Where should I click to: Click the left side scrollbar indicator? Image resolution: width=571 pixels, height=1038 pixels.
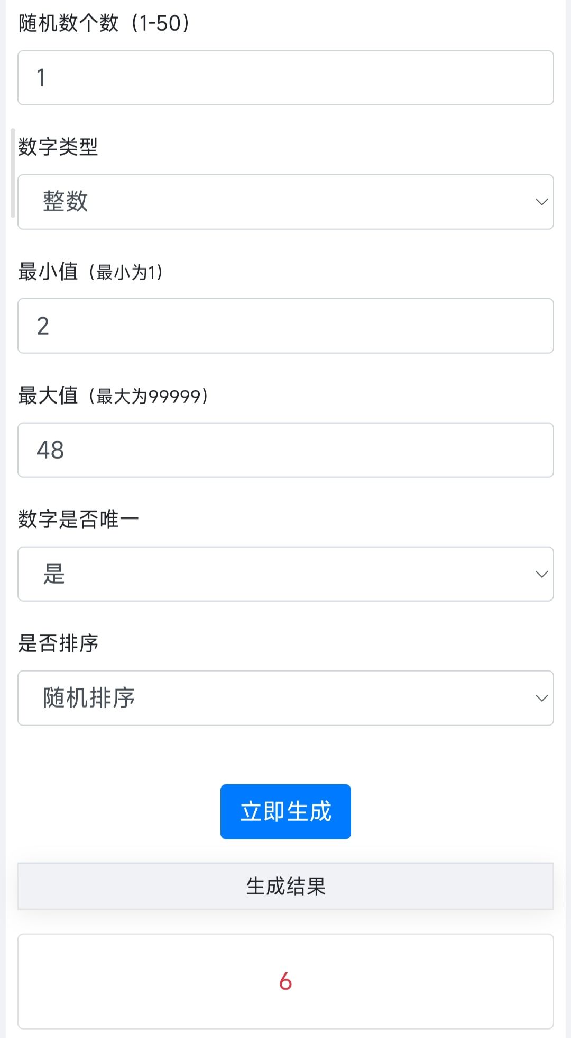13,173
